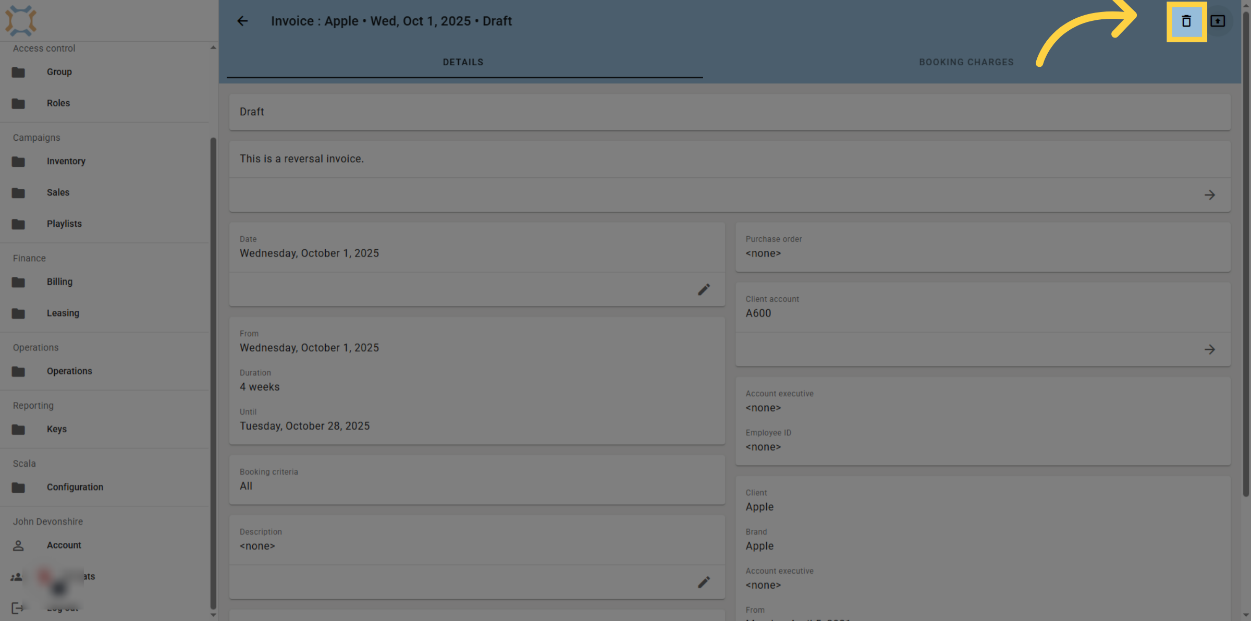Viewport: 1251px width, 621px height.
Task: Open the Sales menu item
Action: coord(58,192)
